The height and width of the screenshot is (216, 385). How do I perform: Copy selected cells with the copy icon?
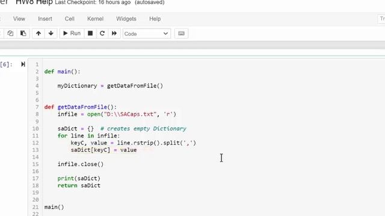pos(10,34)
